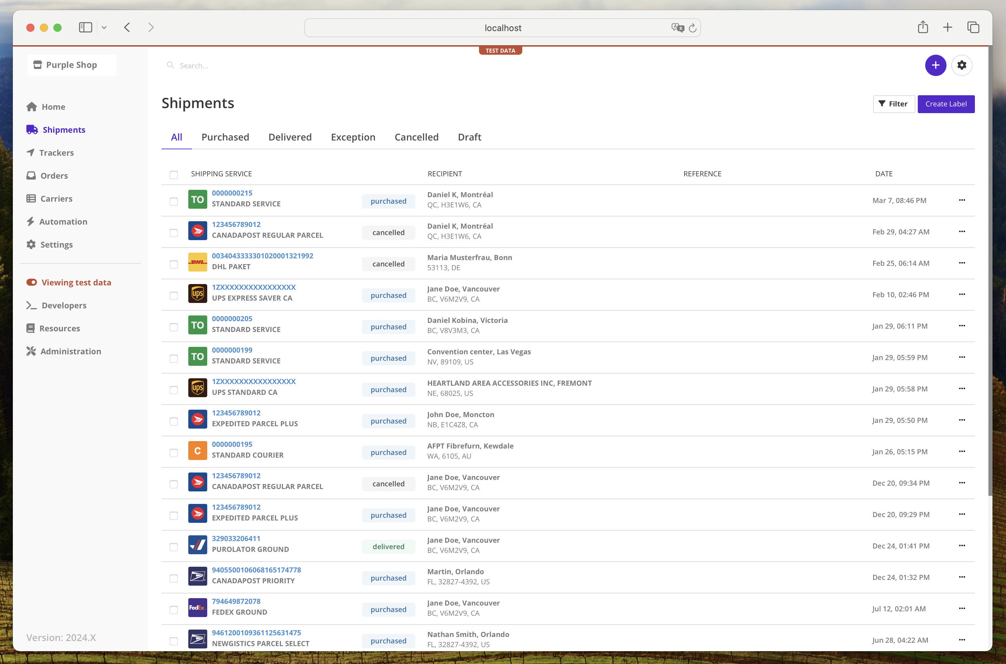Switch to the Cancelled tab

[x=416, y=137]
